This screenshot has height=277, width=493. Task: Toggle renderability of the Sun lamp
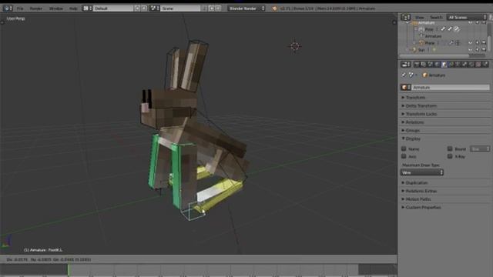(484, 49)
